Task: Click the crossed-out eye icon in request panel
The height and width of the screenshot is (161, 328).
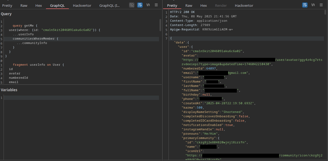Action: [x=132, y=5]
